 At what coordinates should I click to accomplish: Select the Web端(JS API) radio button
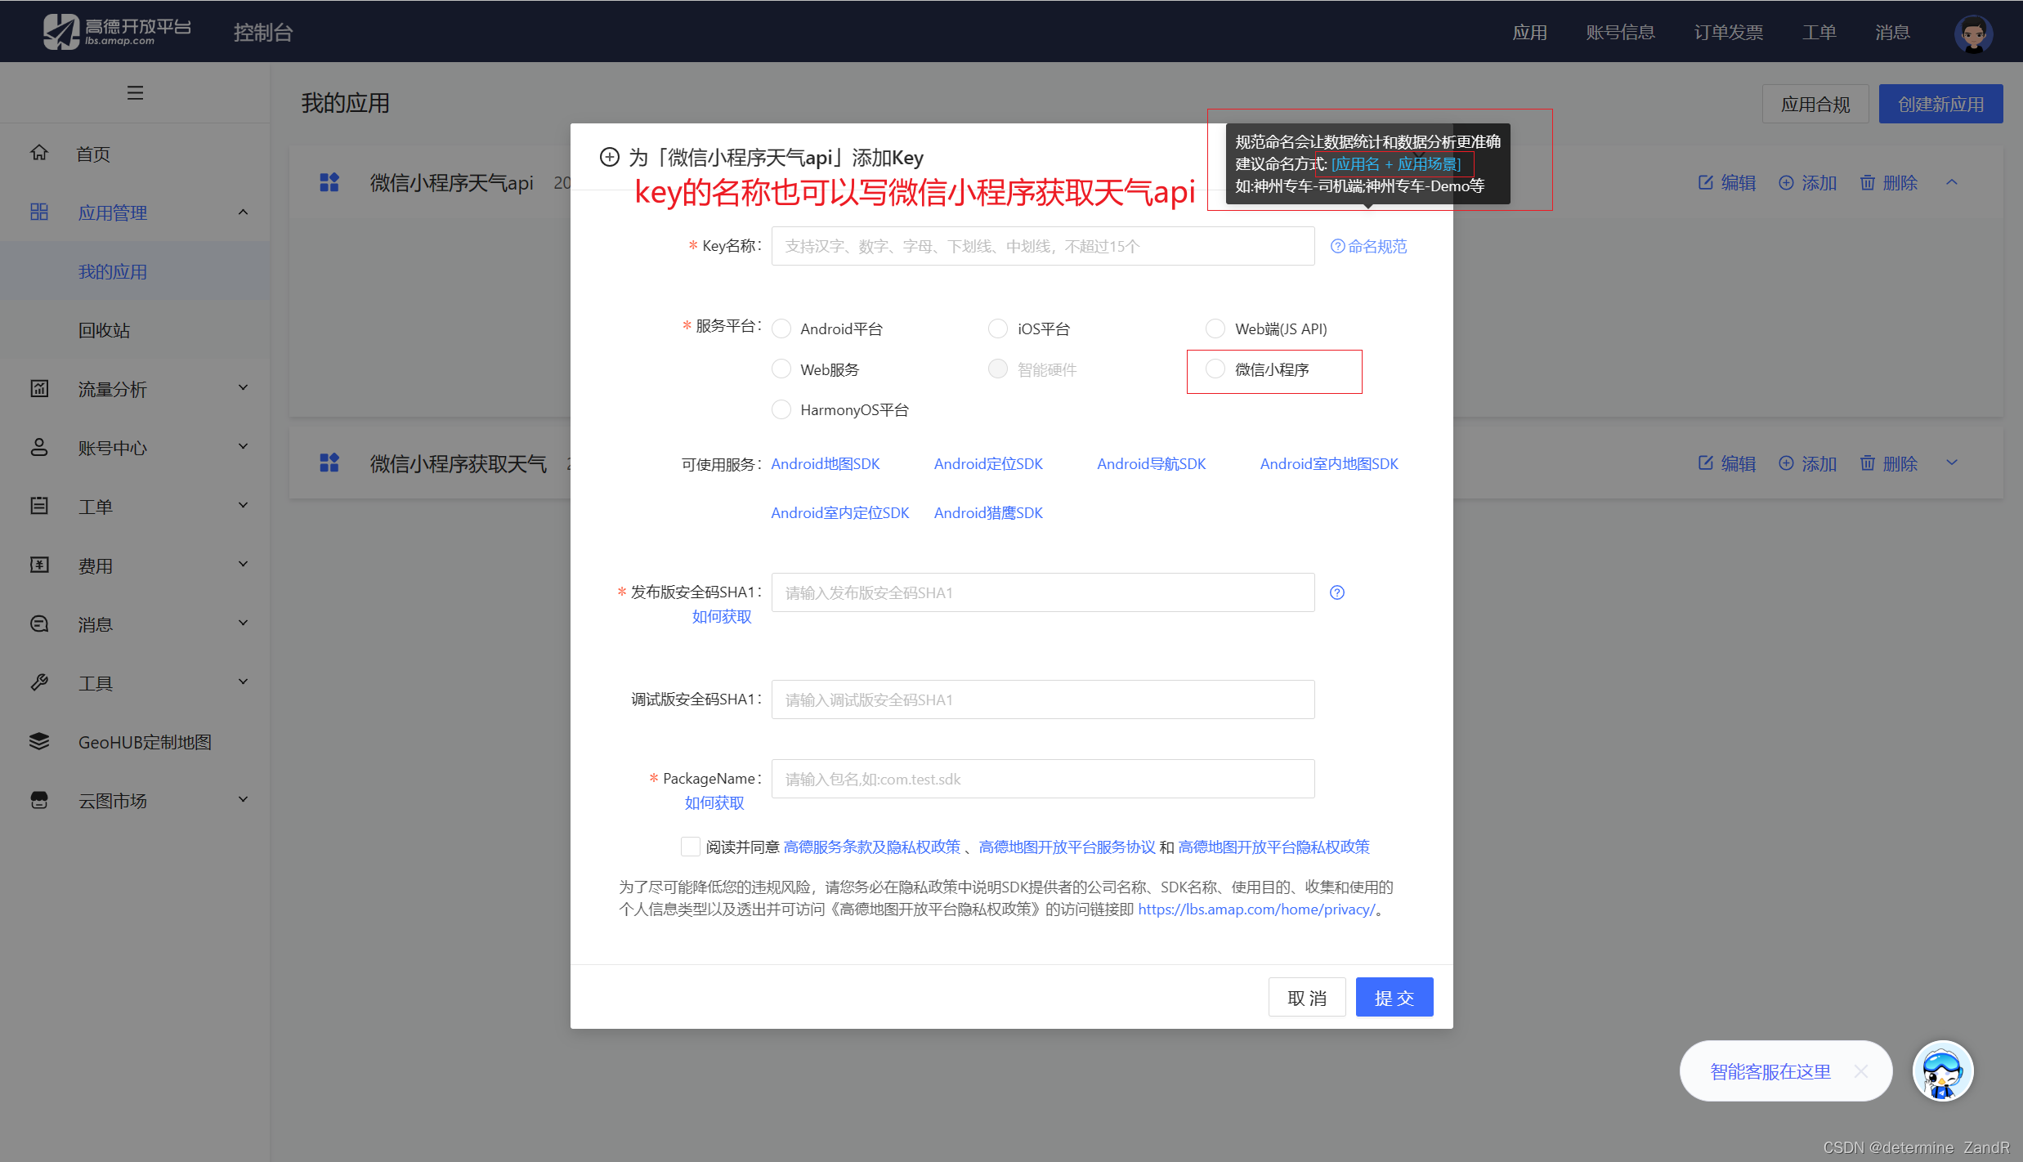1215,328
